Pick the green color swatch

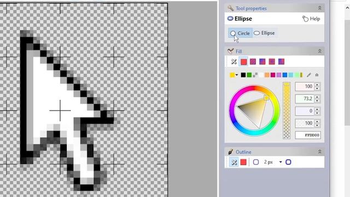pyautogui.click(x=249, y=75)
